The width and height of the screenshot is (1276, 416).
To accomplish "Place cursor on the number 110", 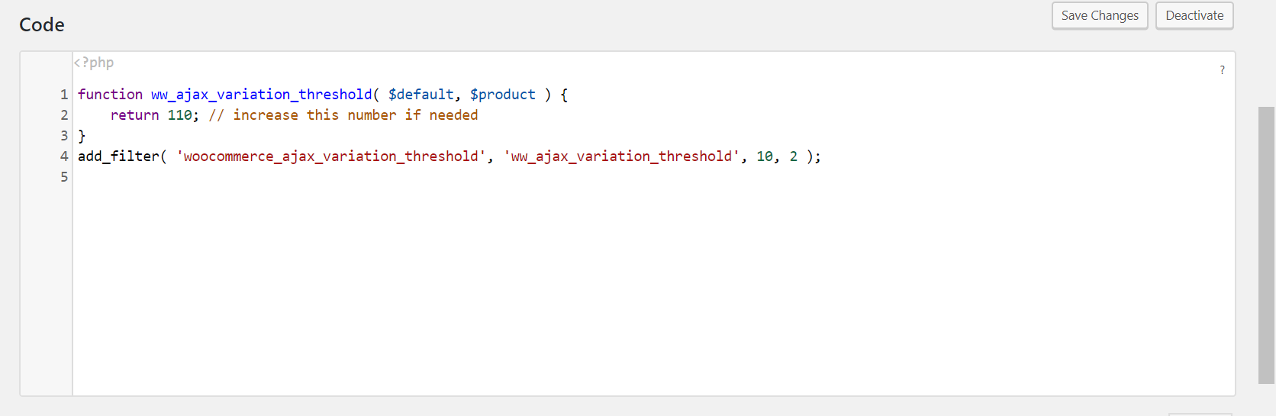I will (180, 115).
